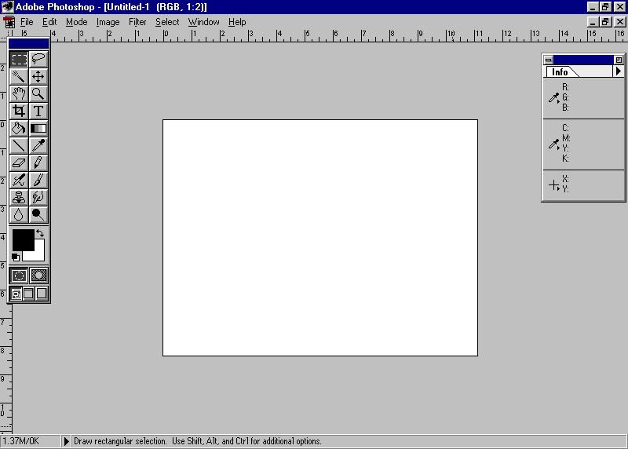Select the Move tool
This screenshot has width=628, height=449.
click(x=38, y=76)
